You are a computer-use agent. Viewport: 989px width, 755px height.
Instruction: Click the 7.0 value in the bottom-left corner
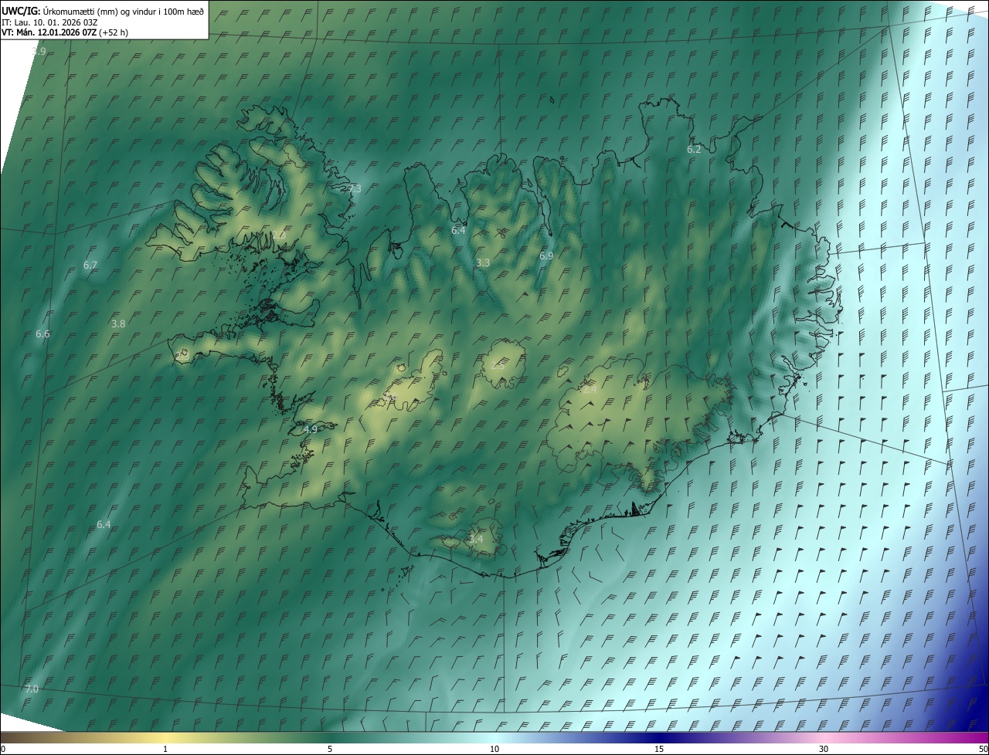tap(32, 689)
